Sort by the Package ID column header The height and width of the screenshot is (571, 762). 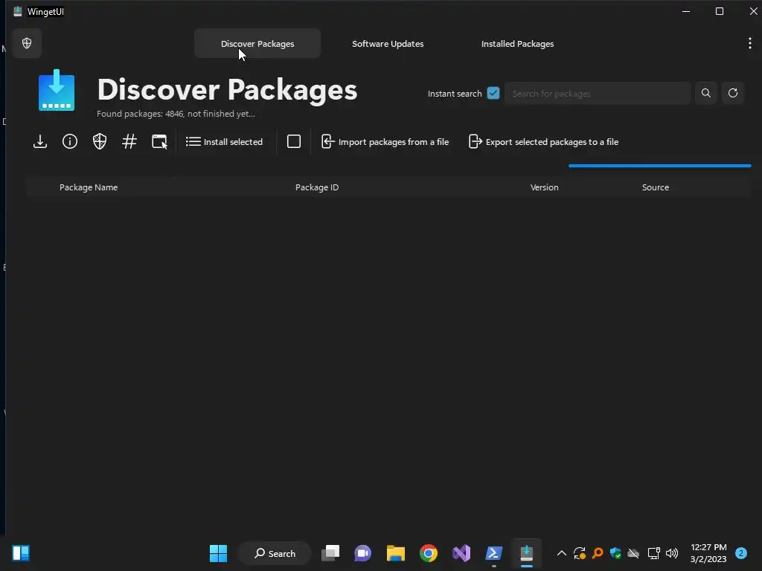pyautogui.click(x=317, y=187)
